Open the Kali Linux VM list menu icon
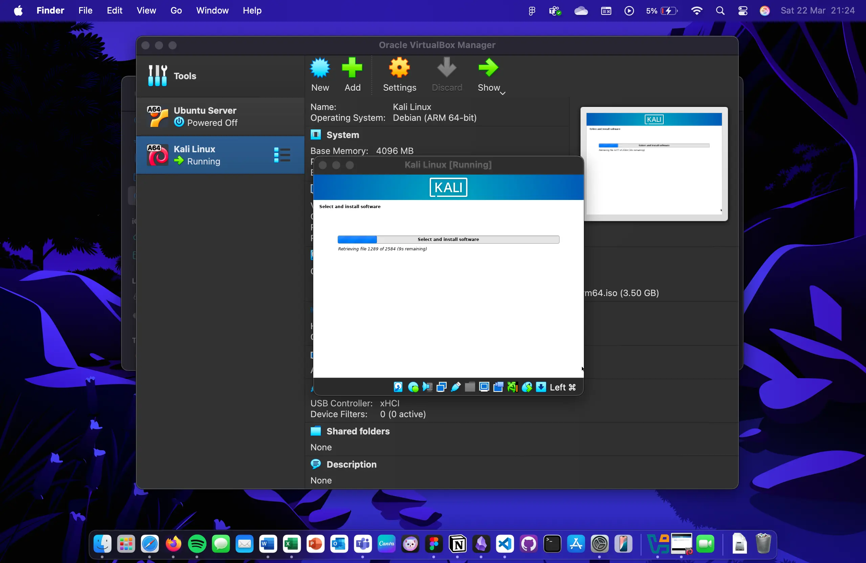 [282, 155]
